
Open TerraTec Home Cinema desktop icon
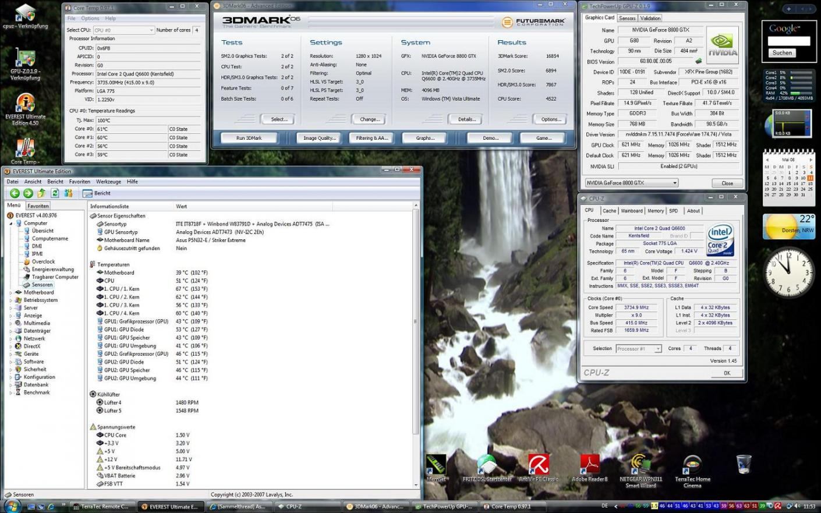coord(692,472)
